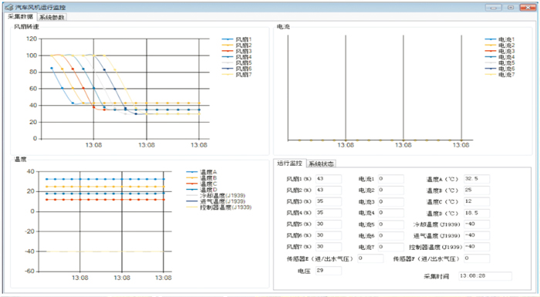
Task: Maximize the application window
Action: pyautogui.click(x=511, y=8)
